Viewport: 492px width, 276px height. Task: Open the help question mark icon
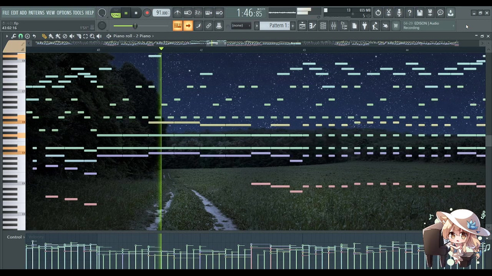(x=409, y=13)
